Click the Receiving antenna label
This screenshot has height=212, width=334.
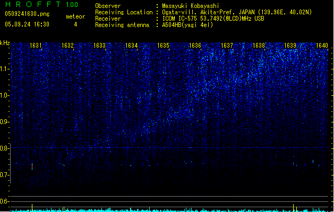pos(122,25)
